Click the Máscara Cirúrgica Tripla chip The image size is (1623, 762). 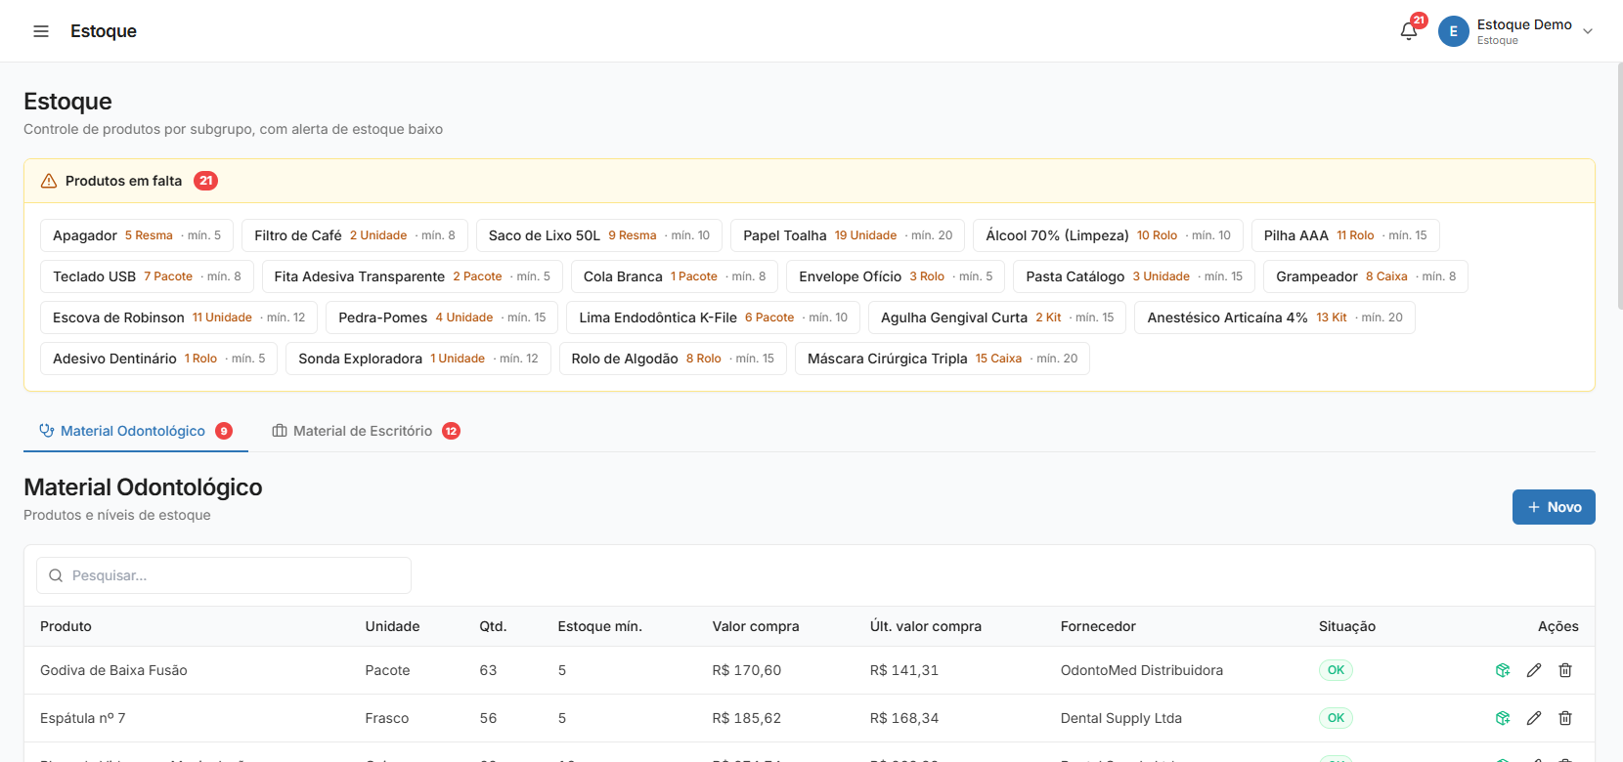[943, 359]
